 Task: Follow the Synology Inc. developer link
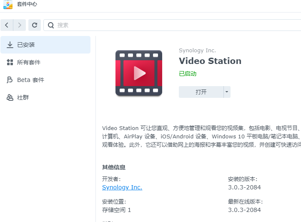pos(122,187)
